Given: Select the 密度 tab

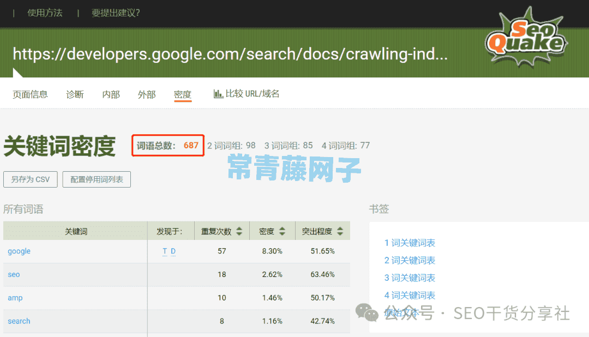Looking at the screenshot, I should 183,94.
